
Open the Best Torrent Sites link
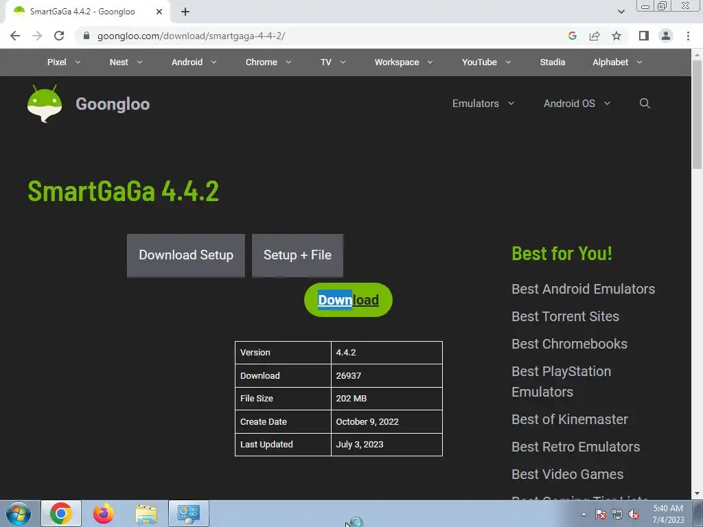(x=566, y=316)
